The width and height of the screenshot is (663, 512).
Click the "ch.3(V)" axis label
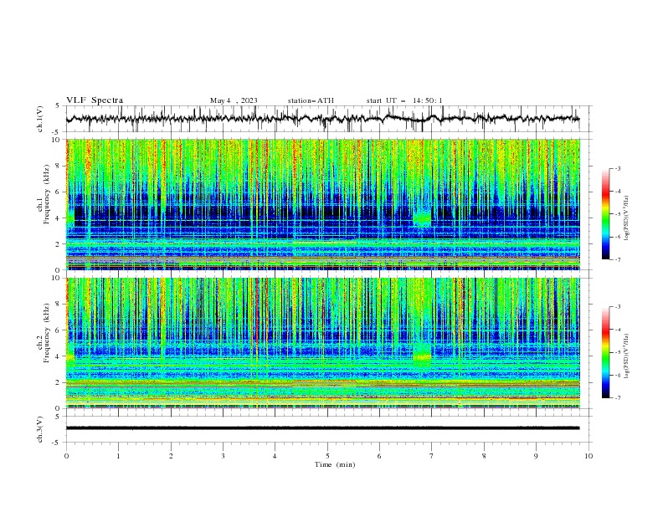coord(40,429)
